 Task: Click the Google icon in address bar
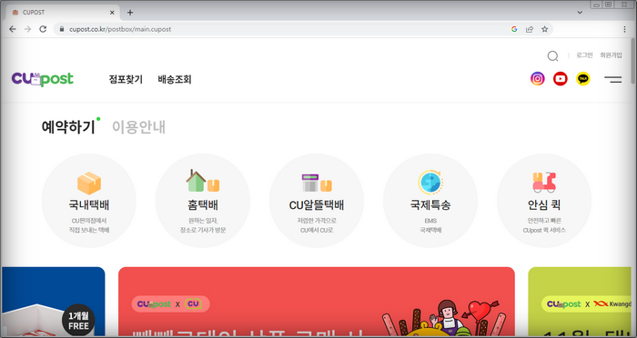click(x=514, y=29)
